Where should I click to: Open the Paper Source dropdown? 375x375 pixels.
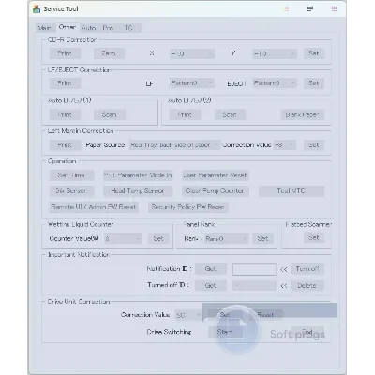175,145
